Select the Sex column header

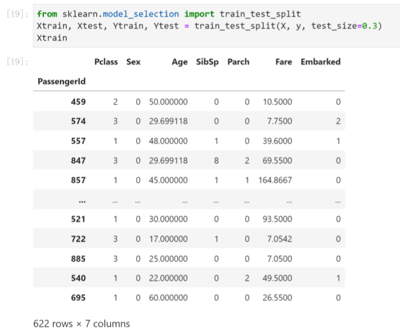[133, 62]
